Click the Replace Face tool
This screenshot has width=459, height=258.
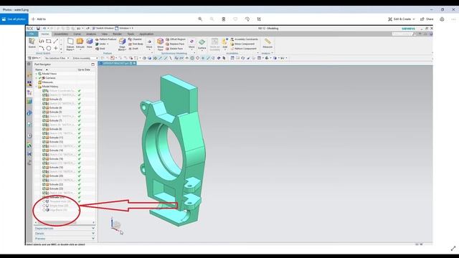(x=175, y=44)
